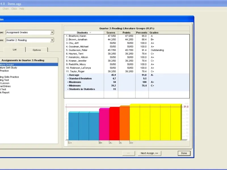This screenshot has width=227, height=170.
Task: Expand the Quarter 2: Reading class dropdown
Action: point(52,40)
